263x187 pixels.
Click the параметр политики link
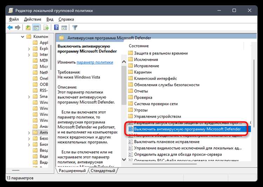pos(95,62)
